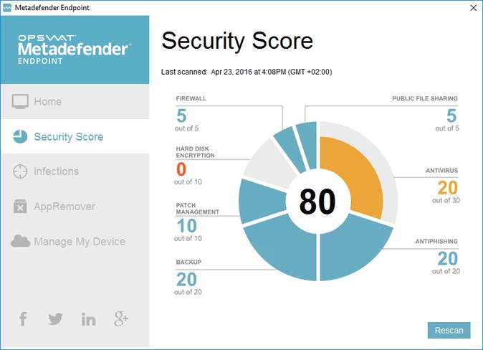Click the BACKUP label
Image resolution: width=483 pixels, height=350 pixels.
click(188, 262)
